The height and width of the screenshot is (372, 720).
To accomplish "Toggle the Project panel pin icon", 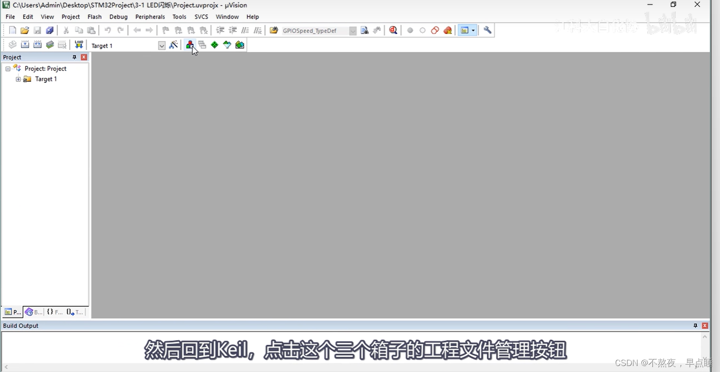I will coord(74,57).
